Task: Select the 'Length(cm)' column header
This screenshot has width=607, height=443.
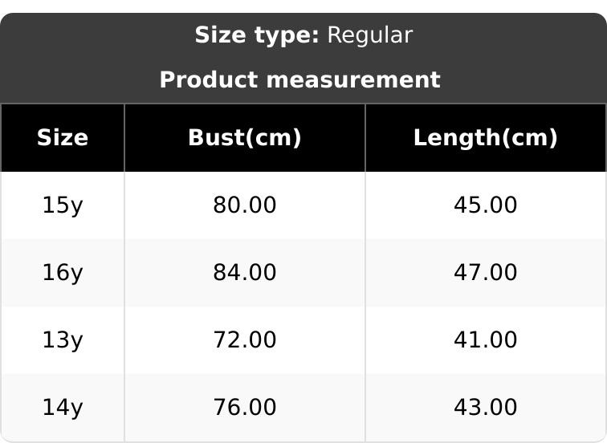Action: [486, 138]
